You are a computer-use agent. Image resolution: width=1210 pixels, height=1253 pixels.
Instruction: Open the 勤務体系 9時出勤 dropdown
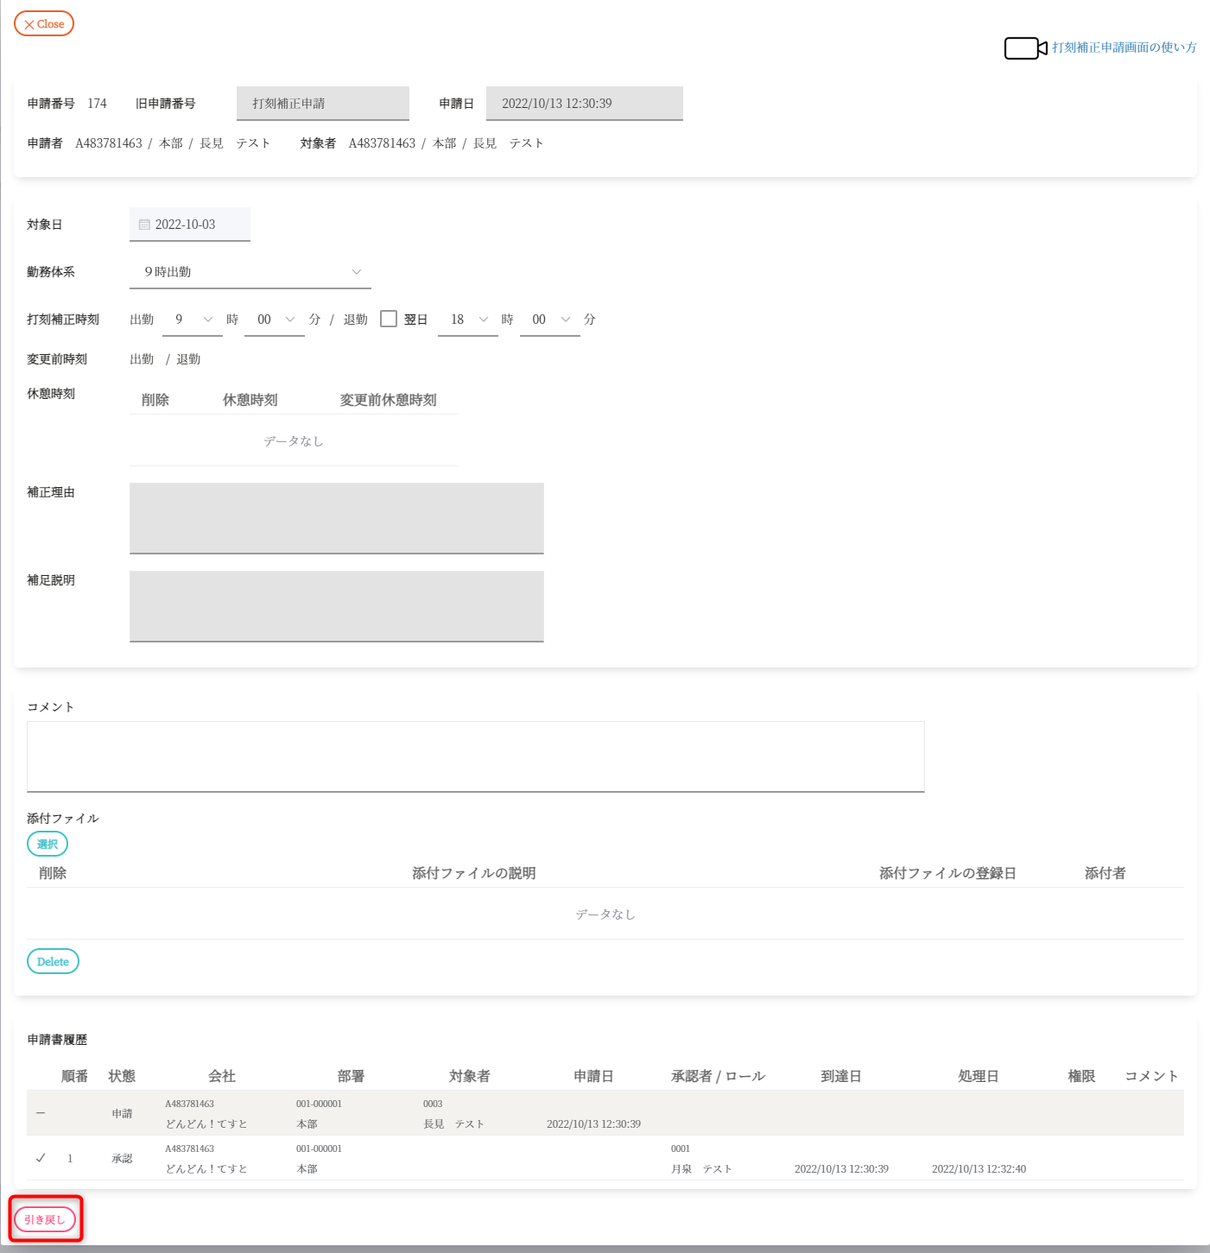tap(250, 272)
